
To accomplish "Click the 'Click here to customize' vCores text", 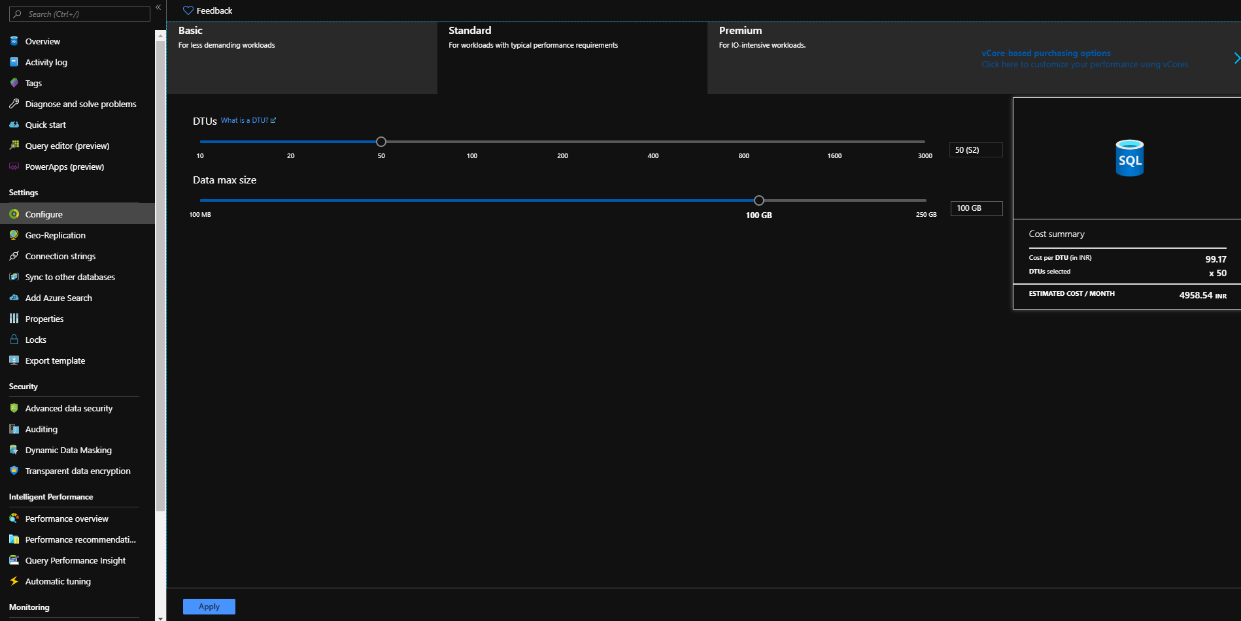I will [1085, 65].
